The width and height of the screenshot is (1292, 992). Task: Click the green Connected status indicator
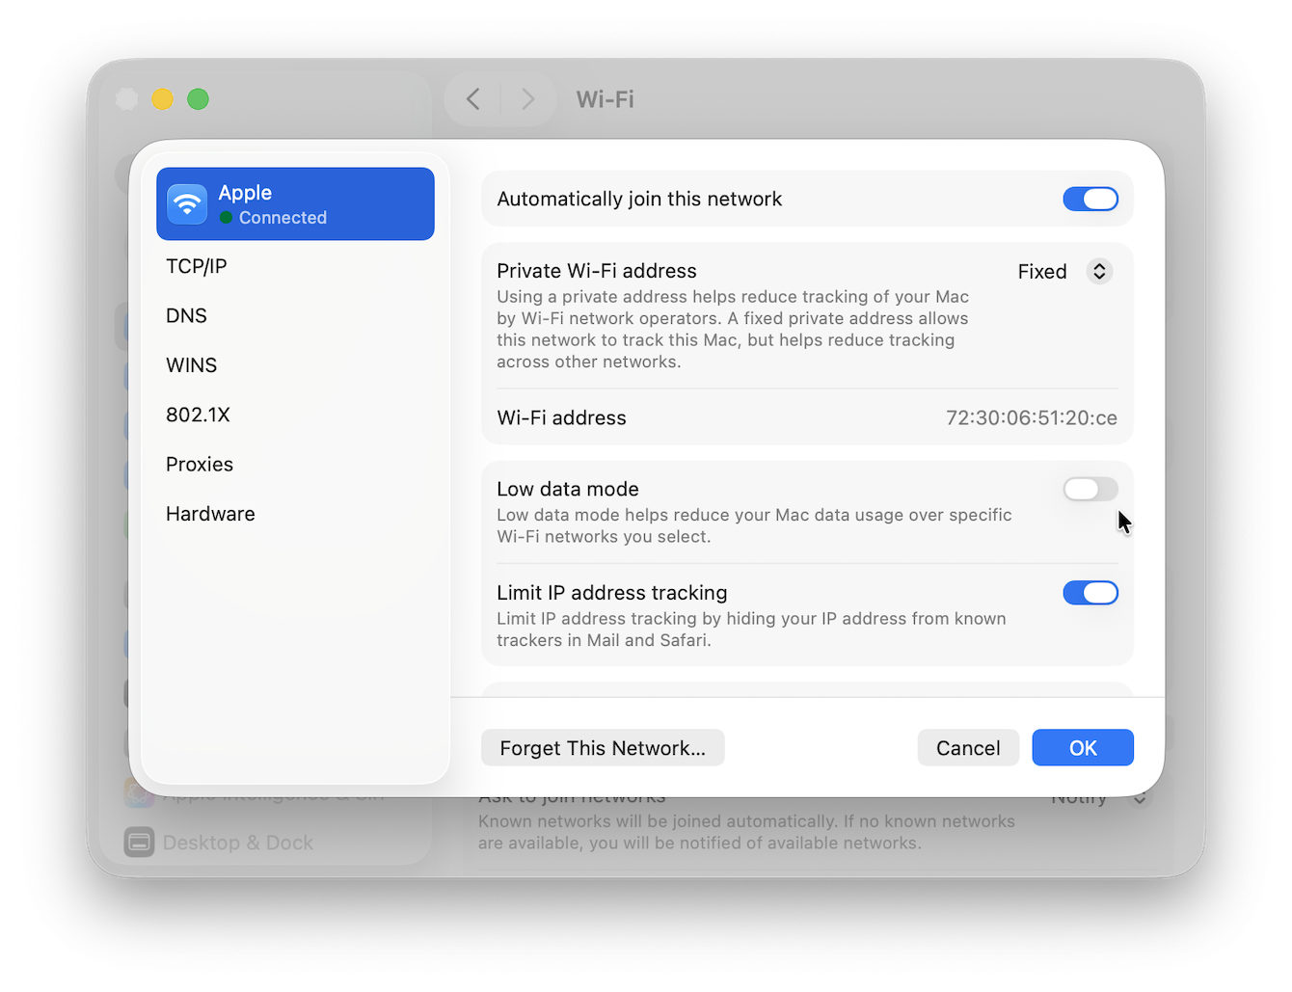click(227, 218)
